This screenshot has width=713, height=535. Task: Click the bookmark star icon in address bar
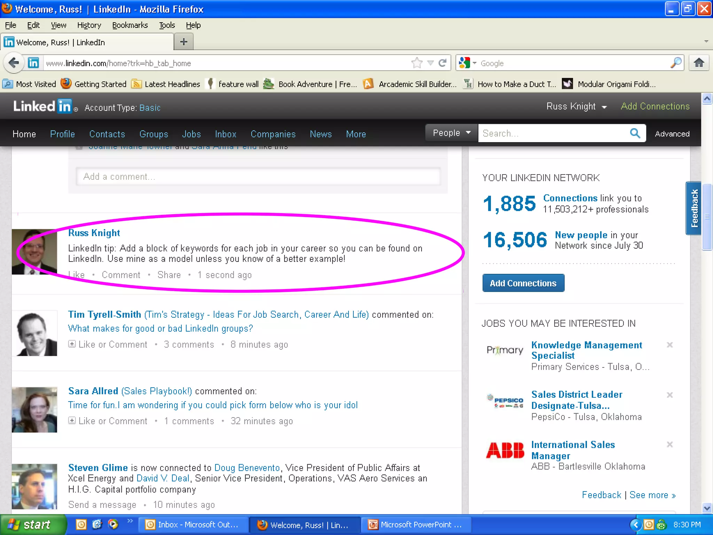417,63
